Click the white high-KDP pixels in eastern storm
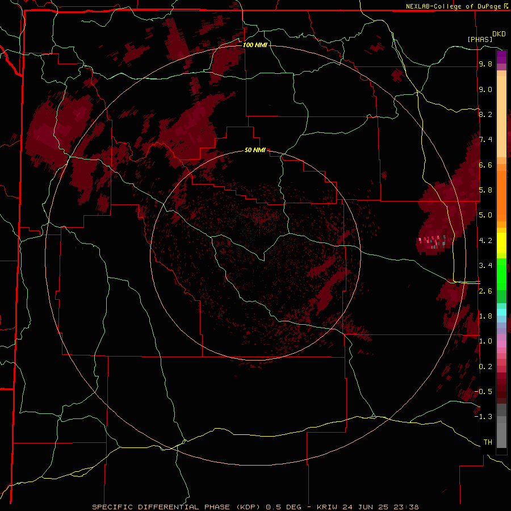511x511 pixels. coord(433,242)
